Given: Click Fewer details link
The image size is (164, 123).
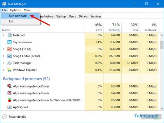Looking at the screenshot, I should click(17, 117).
